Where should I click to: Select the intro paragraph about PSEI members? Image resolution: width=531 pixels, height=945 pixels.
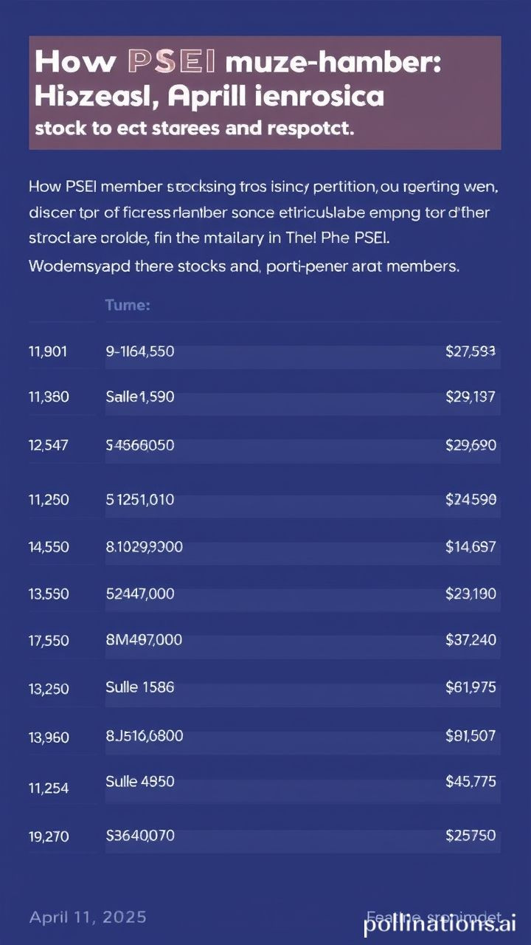264,227
